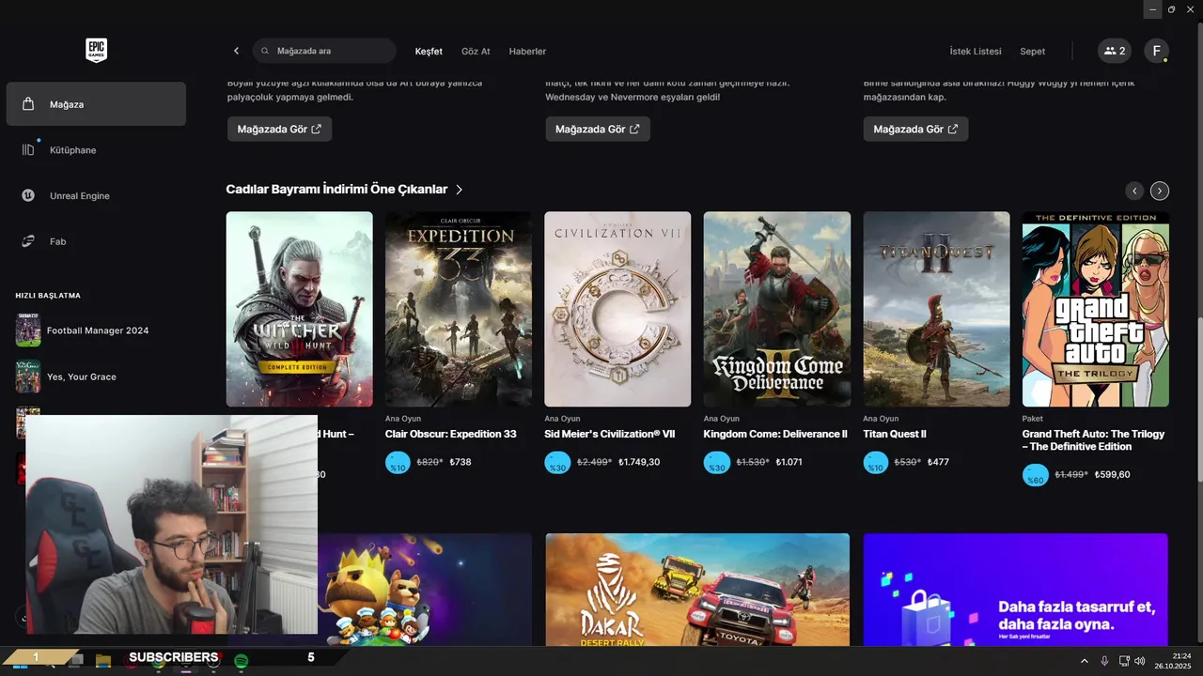This screenshot has height=676, width=1203.
Task: Open Clair Obscur Expedition 33 cover
Action: 459,309
